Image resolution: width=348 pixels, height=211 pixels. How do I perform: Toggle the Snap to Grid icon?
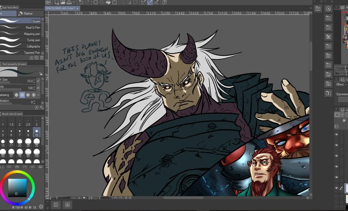(x=157, y=2)
